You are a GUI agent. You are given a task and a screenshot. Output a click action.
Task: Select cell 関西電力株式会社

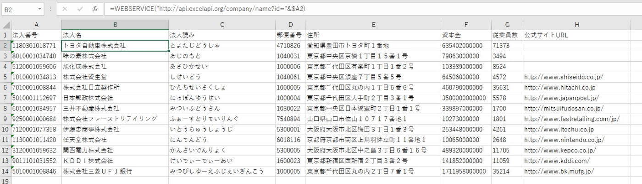click(x=115, y=150)
